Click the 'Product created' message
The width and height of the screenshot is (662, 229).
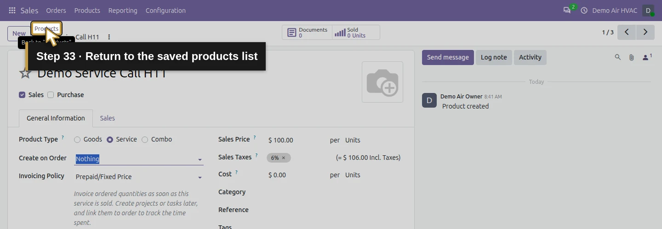coord(465,106)
